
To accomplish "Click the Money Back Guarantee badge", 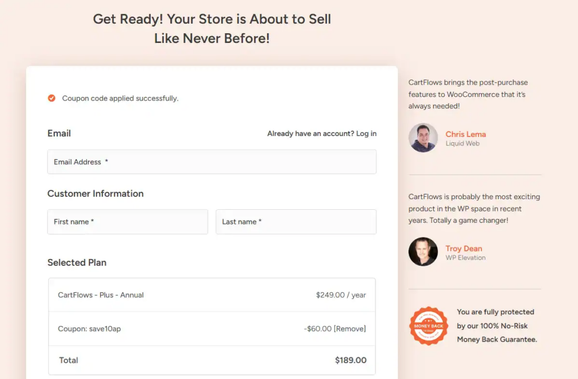I will [428, 325].
